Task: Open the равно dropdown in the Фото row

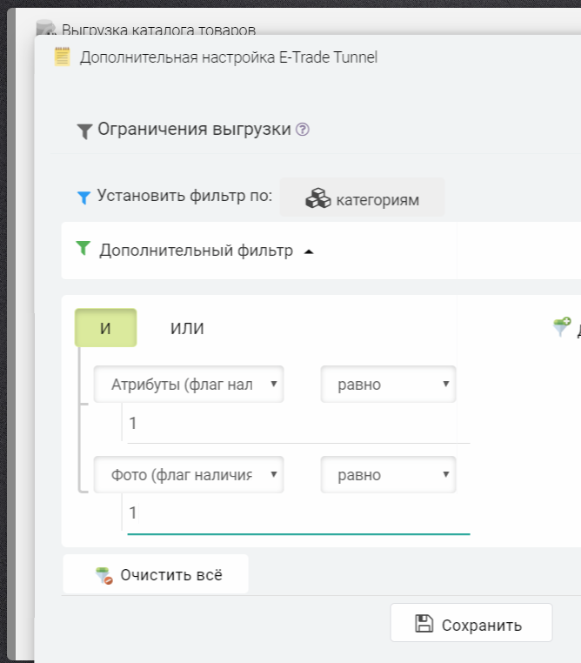Action: 388,475
